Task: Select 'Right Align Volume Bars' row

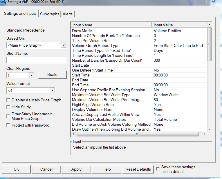Action: coord(139,105)
